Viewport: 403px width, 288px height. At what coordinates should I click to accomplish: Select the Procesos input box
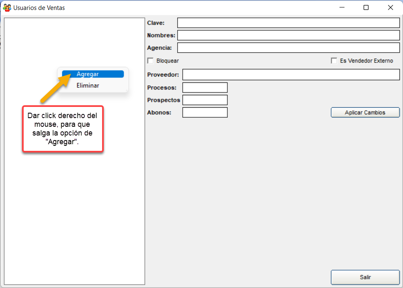click(205, 88)
